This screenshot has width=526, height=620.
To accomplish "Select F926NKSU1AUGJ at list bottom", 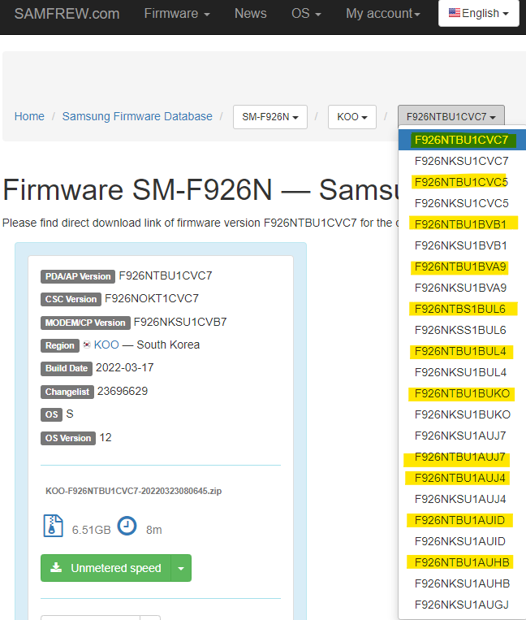I will tap(462, 605).
